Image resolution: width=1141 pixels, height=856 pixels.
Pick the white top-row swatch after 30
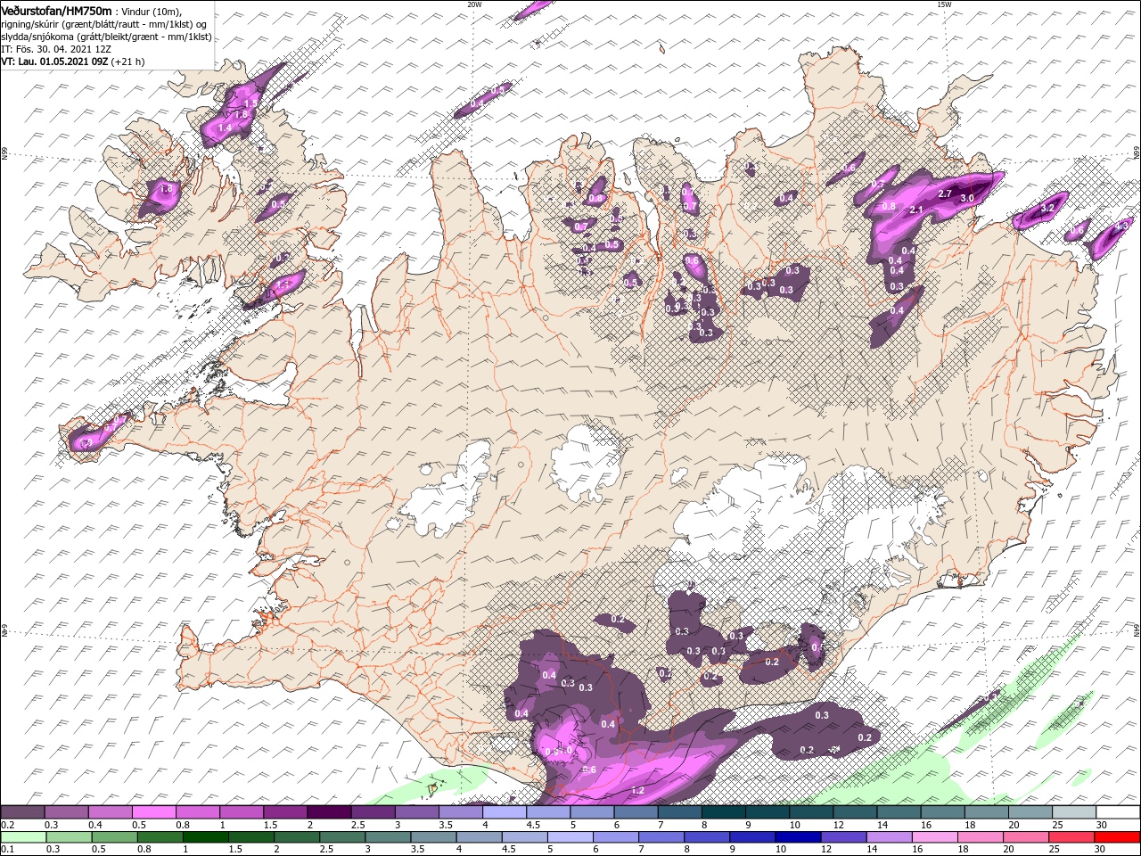click(x=1119, y=812)
